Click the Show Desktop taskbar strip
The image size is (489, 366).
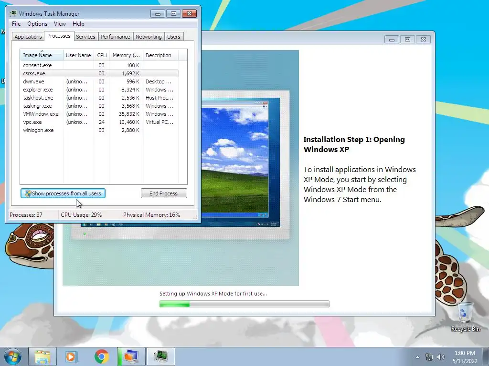tap(487, 356)
